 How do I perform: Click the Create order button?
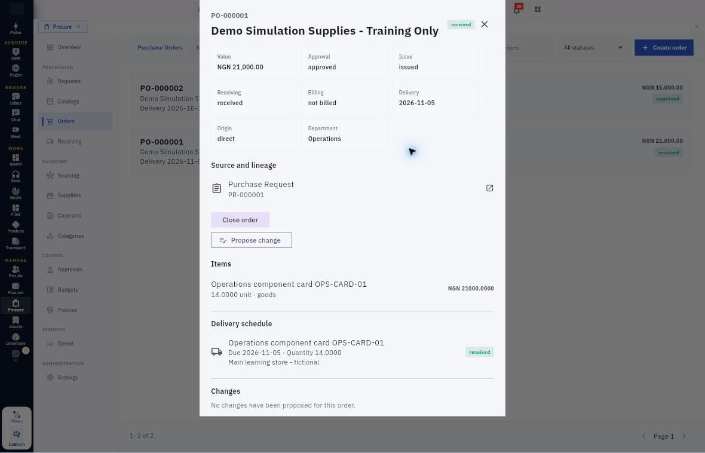click(664, 48)
